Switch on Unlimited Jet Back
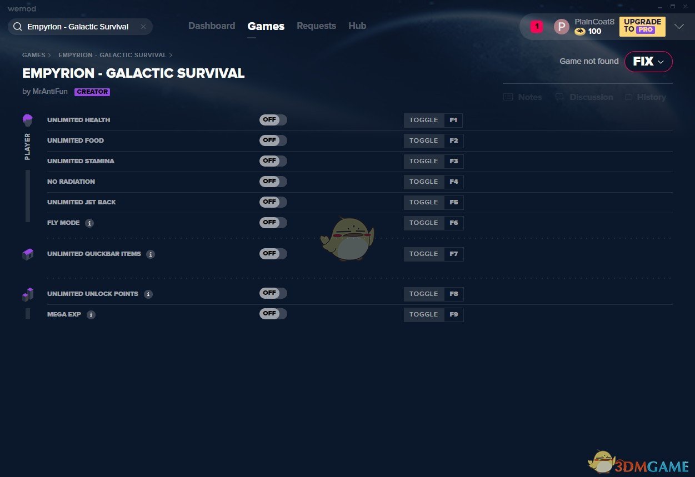The height and width of the screenshot is (477, 695). 273,202
